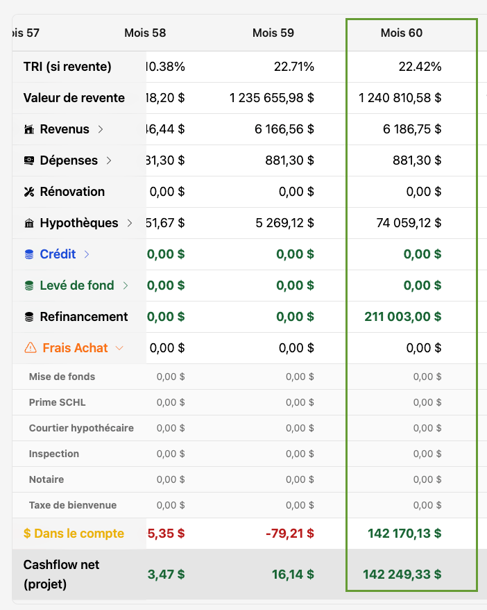The height and width of the screenshot is (610, 487).
Task: Click the 22.42% TRI value
Action: point(420,67)
